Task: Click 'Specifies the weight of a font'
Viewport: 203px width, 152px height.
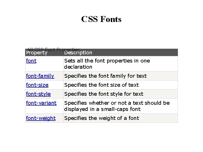Action: click(101, 118)
